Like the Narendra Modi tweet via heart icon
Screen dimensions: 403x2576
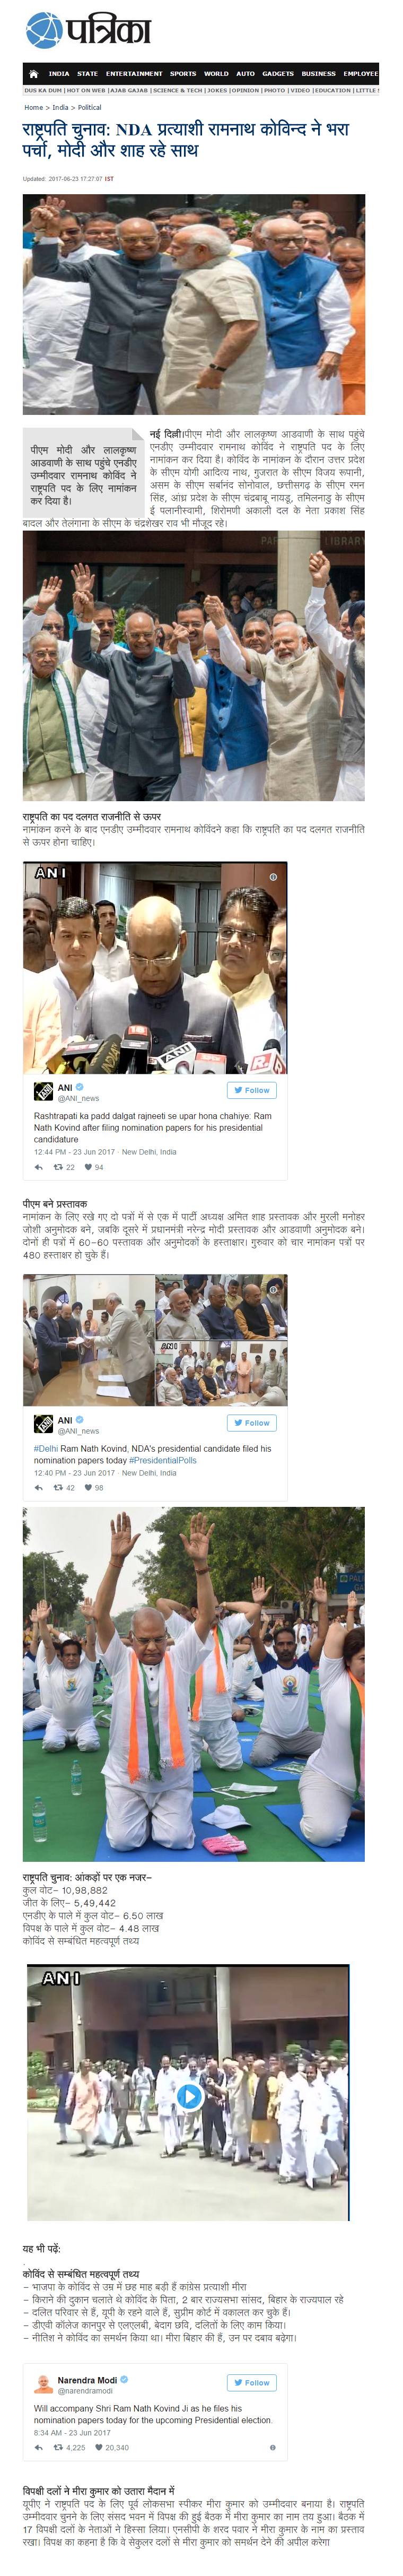(x=99, y=2448)
